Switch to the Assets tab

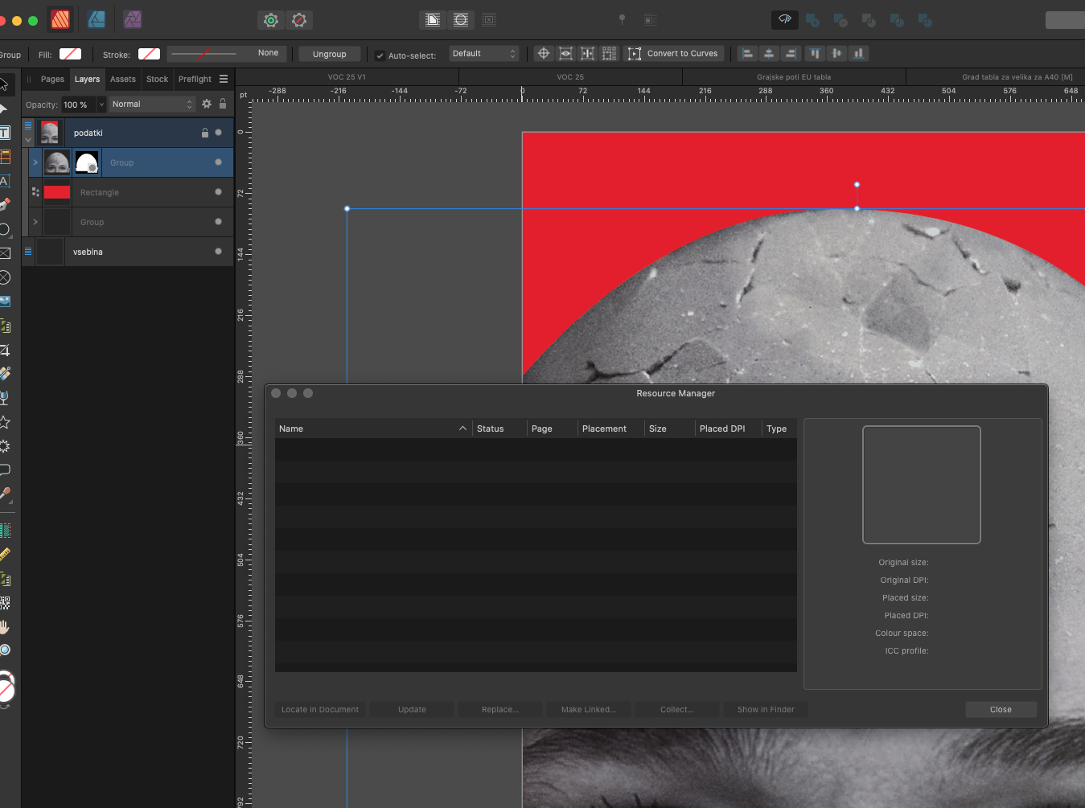click(x=123, y=79)
